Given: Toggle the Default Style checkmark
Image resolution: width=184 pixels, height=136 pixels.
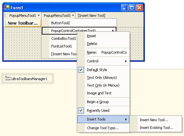Looking at the screenshot, I should (81, 70).
